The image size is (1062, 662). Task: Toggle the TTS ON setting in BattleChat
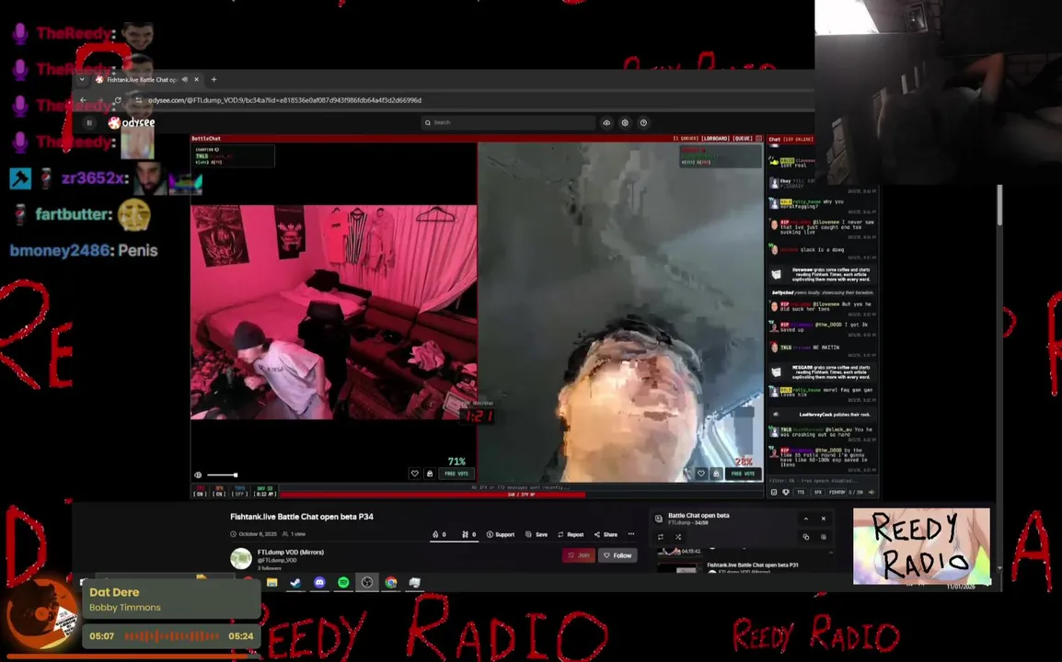pos(201,491)
